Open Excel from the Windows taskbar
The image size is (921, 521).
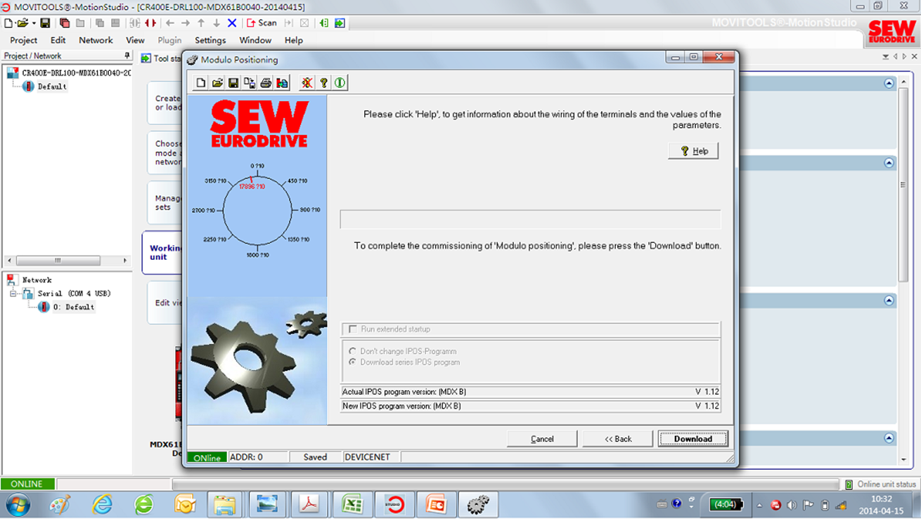click(x=352, y=504)
